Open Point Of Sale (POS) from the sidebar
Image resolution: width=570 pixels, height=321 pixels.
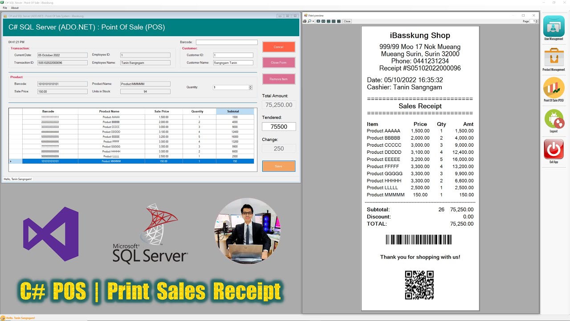[554, 89]
